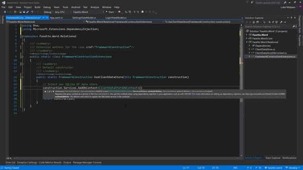Undo the last edit via the toolbar

coord(32,12)
